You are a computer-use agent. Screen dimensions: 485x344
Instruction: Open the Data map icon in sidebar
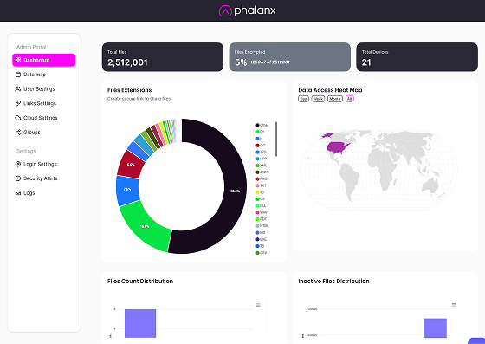coord(18,75)
